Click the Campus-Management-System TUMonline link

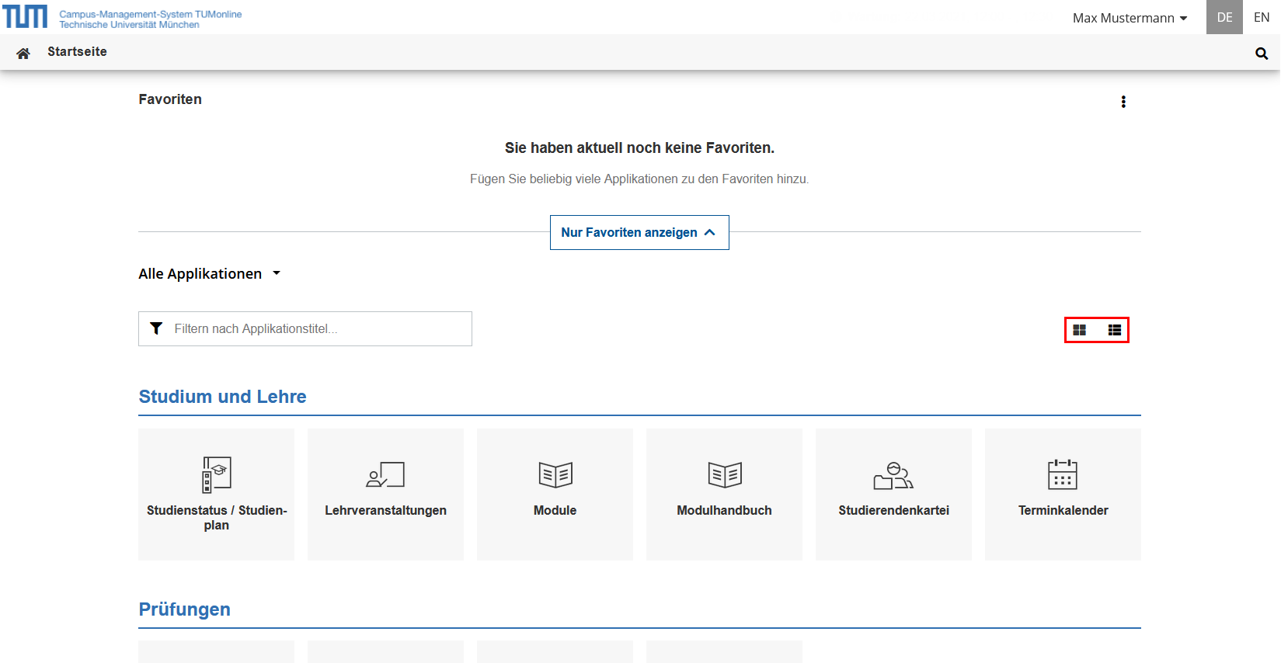(150, 14)
